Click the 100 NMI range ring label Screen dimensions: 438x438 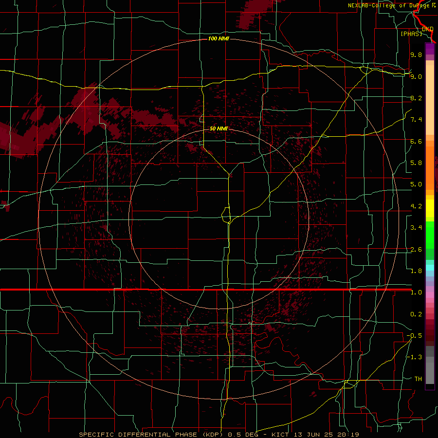click(x=219, y=38)
